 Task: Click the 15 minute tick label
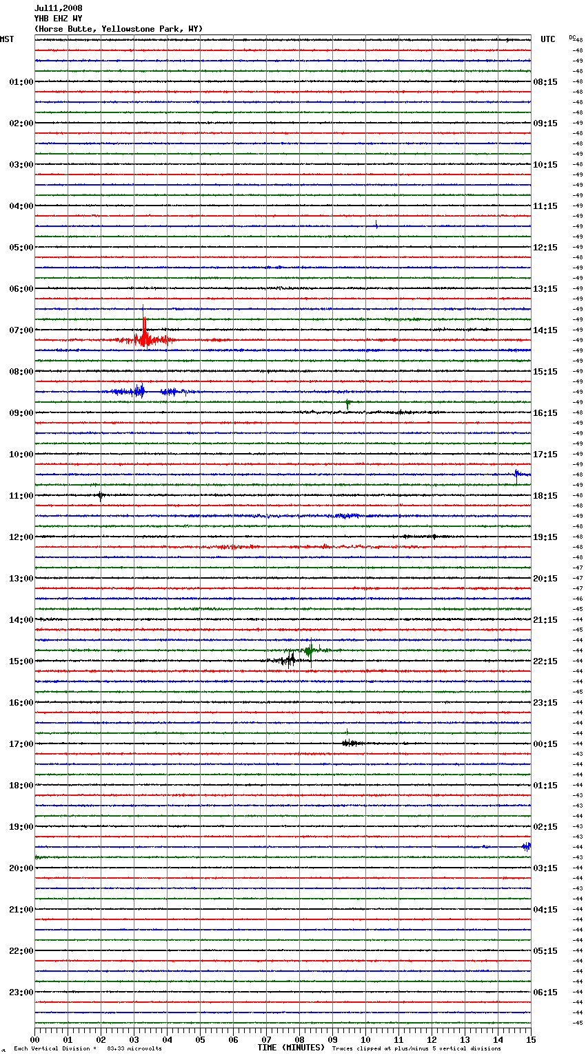click(x=531, y=1039)
